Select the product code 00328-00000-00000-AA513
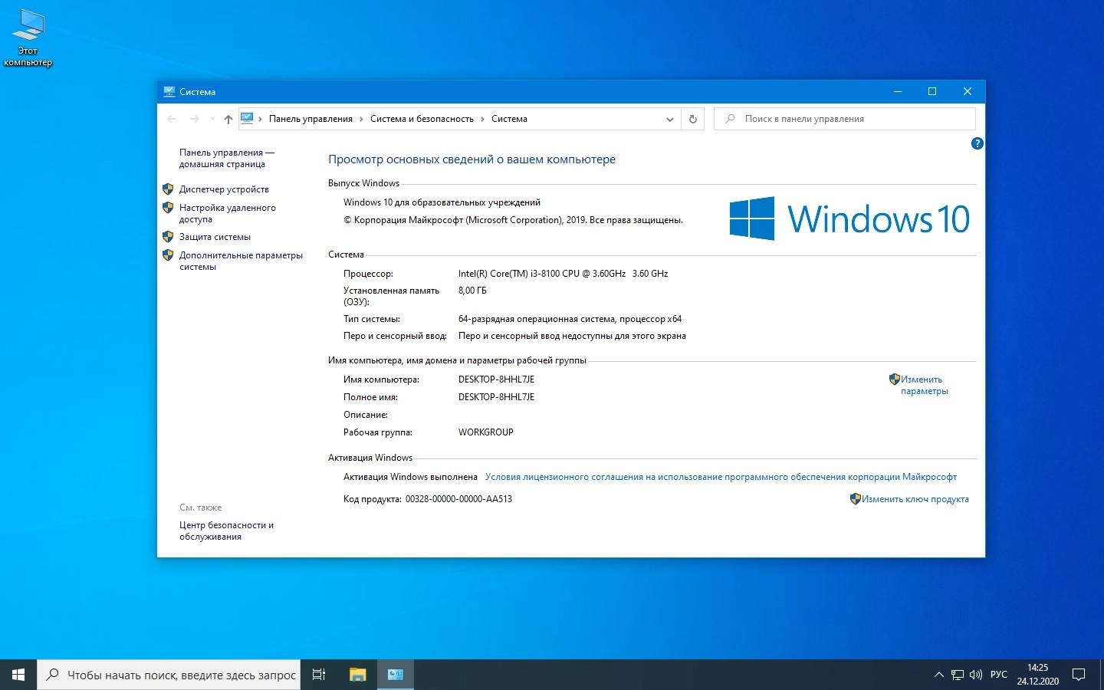The height and width of the screenshot is (690, 1104). pos(458,499)
